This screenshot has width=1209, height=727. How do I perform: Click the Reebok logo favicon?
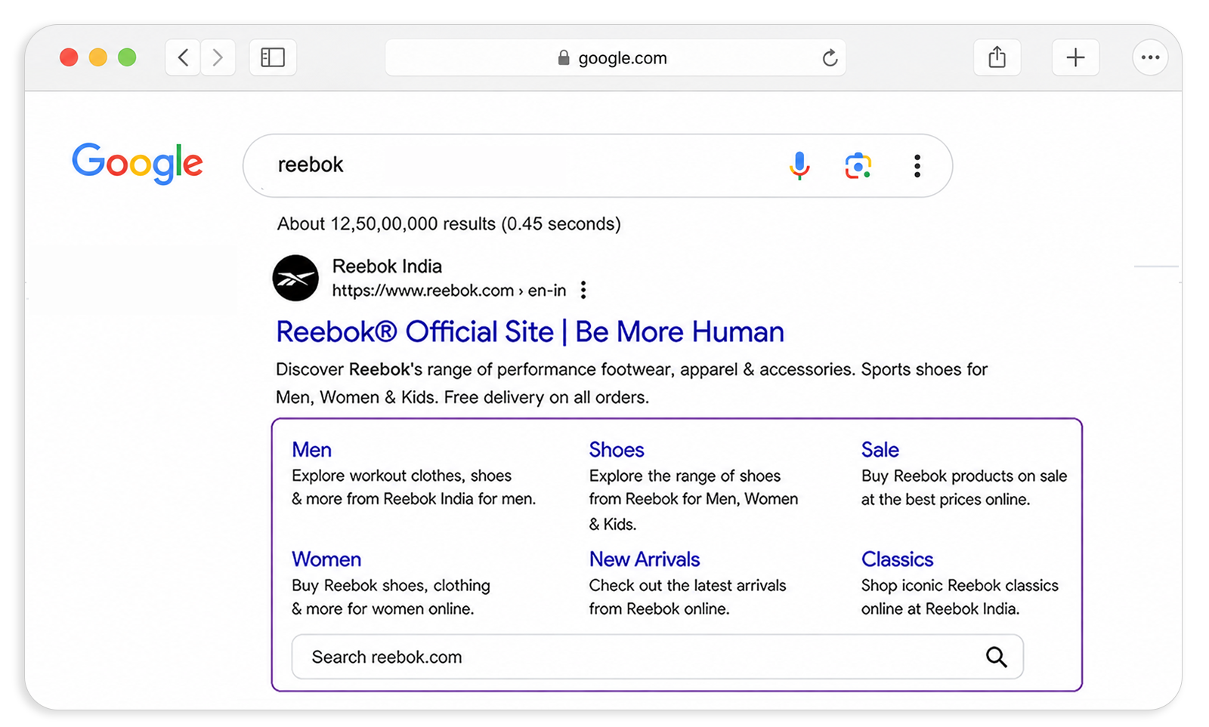[295, 278]
